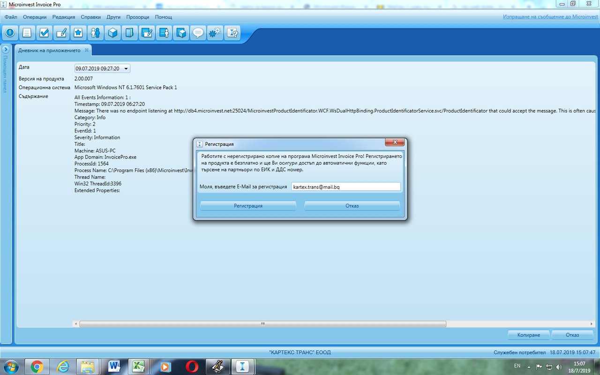Click the book toolbar icon
The image size is (600, 375).
(130, 33)
